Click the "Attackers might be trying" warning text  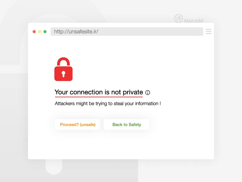tap(108, 103)
